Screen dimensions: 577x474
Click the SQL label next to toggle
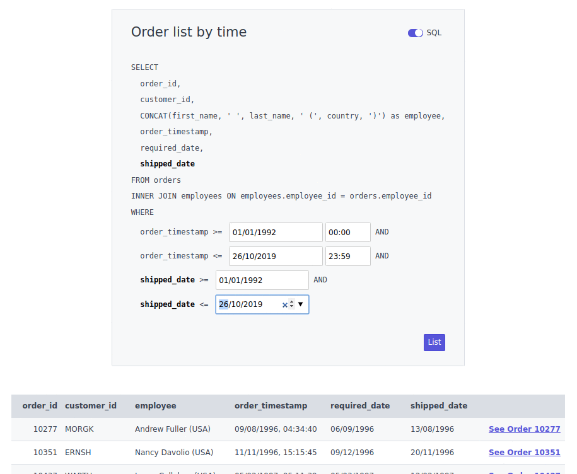[x=434, y=33]
